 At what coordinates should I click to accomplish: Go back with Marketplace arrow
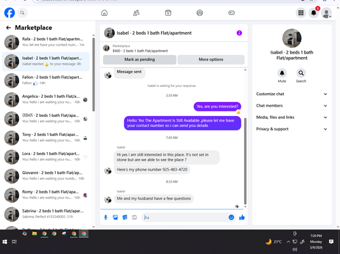[8, 28]
